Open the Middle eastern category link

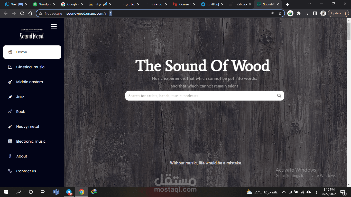(x=29, y=82)
